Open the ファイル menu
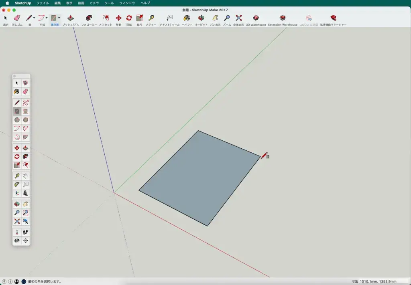This screenshot has height=285, width=411. [43, 3]
